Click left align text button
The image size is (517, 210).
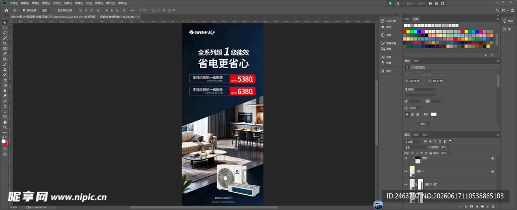click(407, 115)
